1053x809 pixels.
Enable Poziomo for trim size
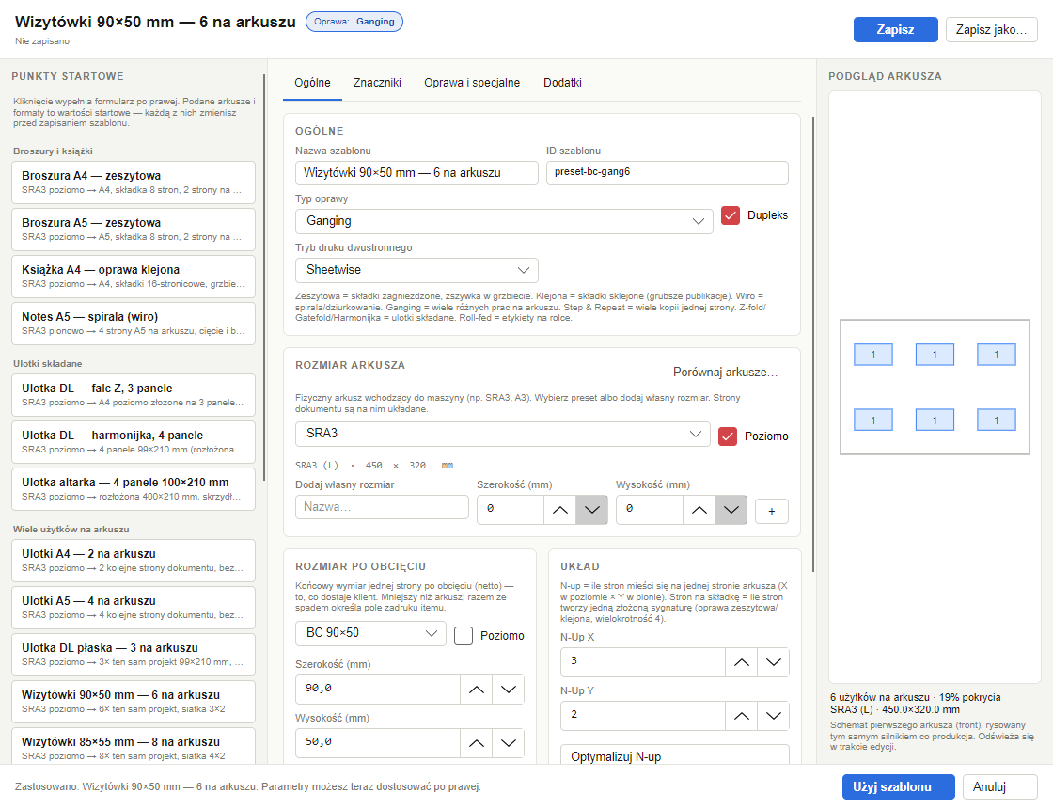pyautogui.click(x=464, y=636)
